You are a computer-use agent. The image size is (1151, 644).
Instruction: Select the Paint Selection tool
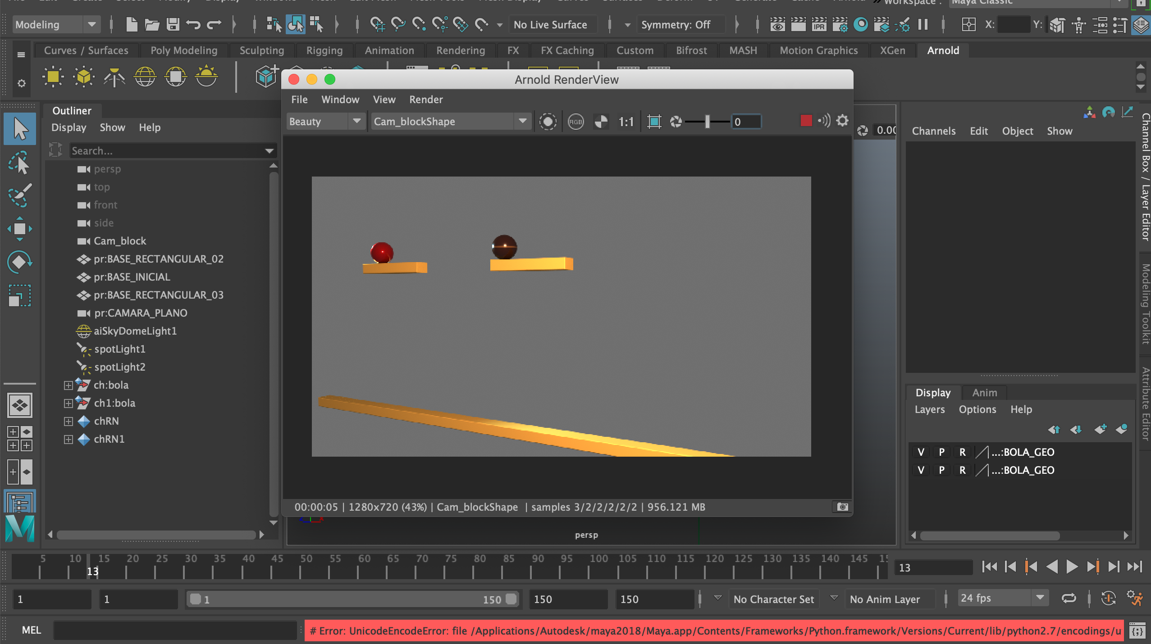click(19, 195)
